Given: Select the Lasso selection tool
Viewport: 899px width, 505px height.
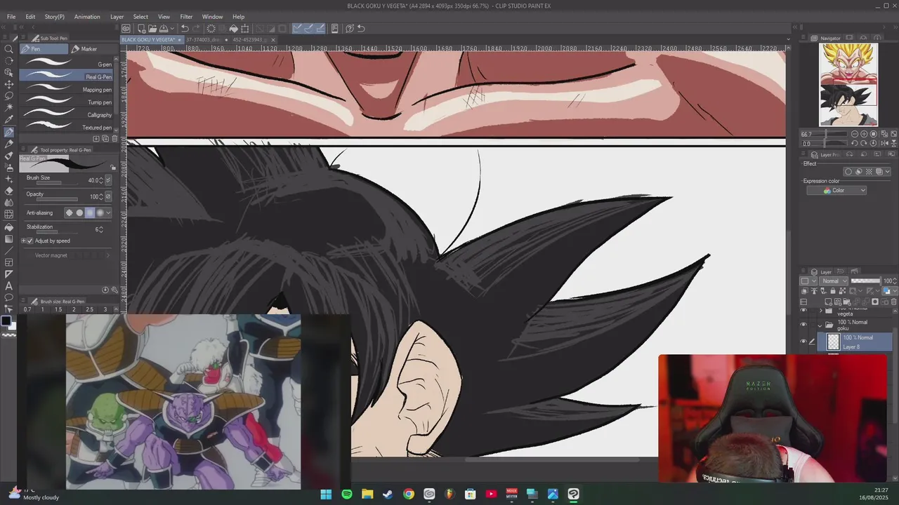Looking at the screenshot, I should (x=8, y=96).
